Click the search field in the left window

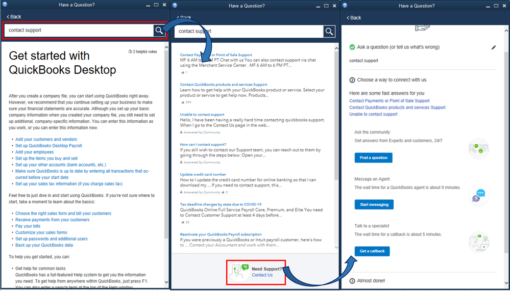pyautogui.click(x=79, y=31)
